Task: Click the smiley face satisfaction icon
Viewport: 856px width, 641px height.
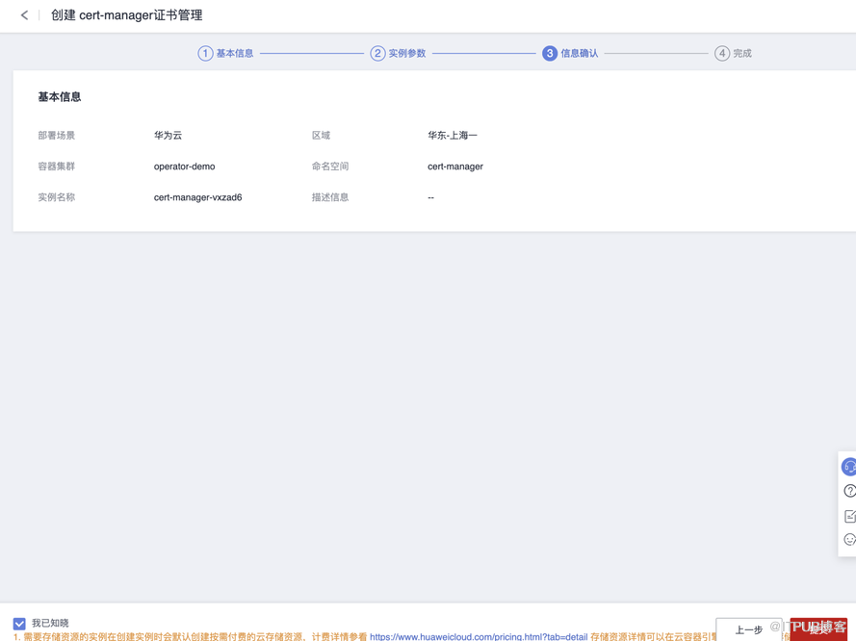Action: [849, 540]
